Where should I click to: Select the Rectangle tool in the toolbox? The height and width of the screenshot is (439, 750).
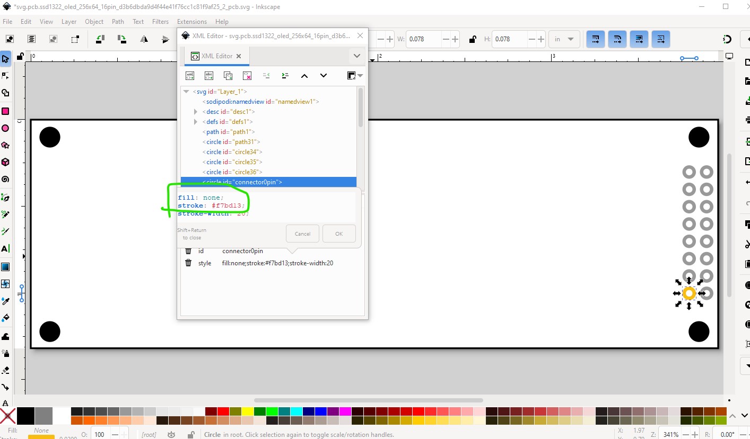pyautogui.click(x=5, y=111)
